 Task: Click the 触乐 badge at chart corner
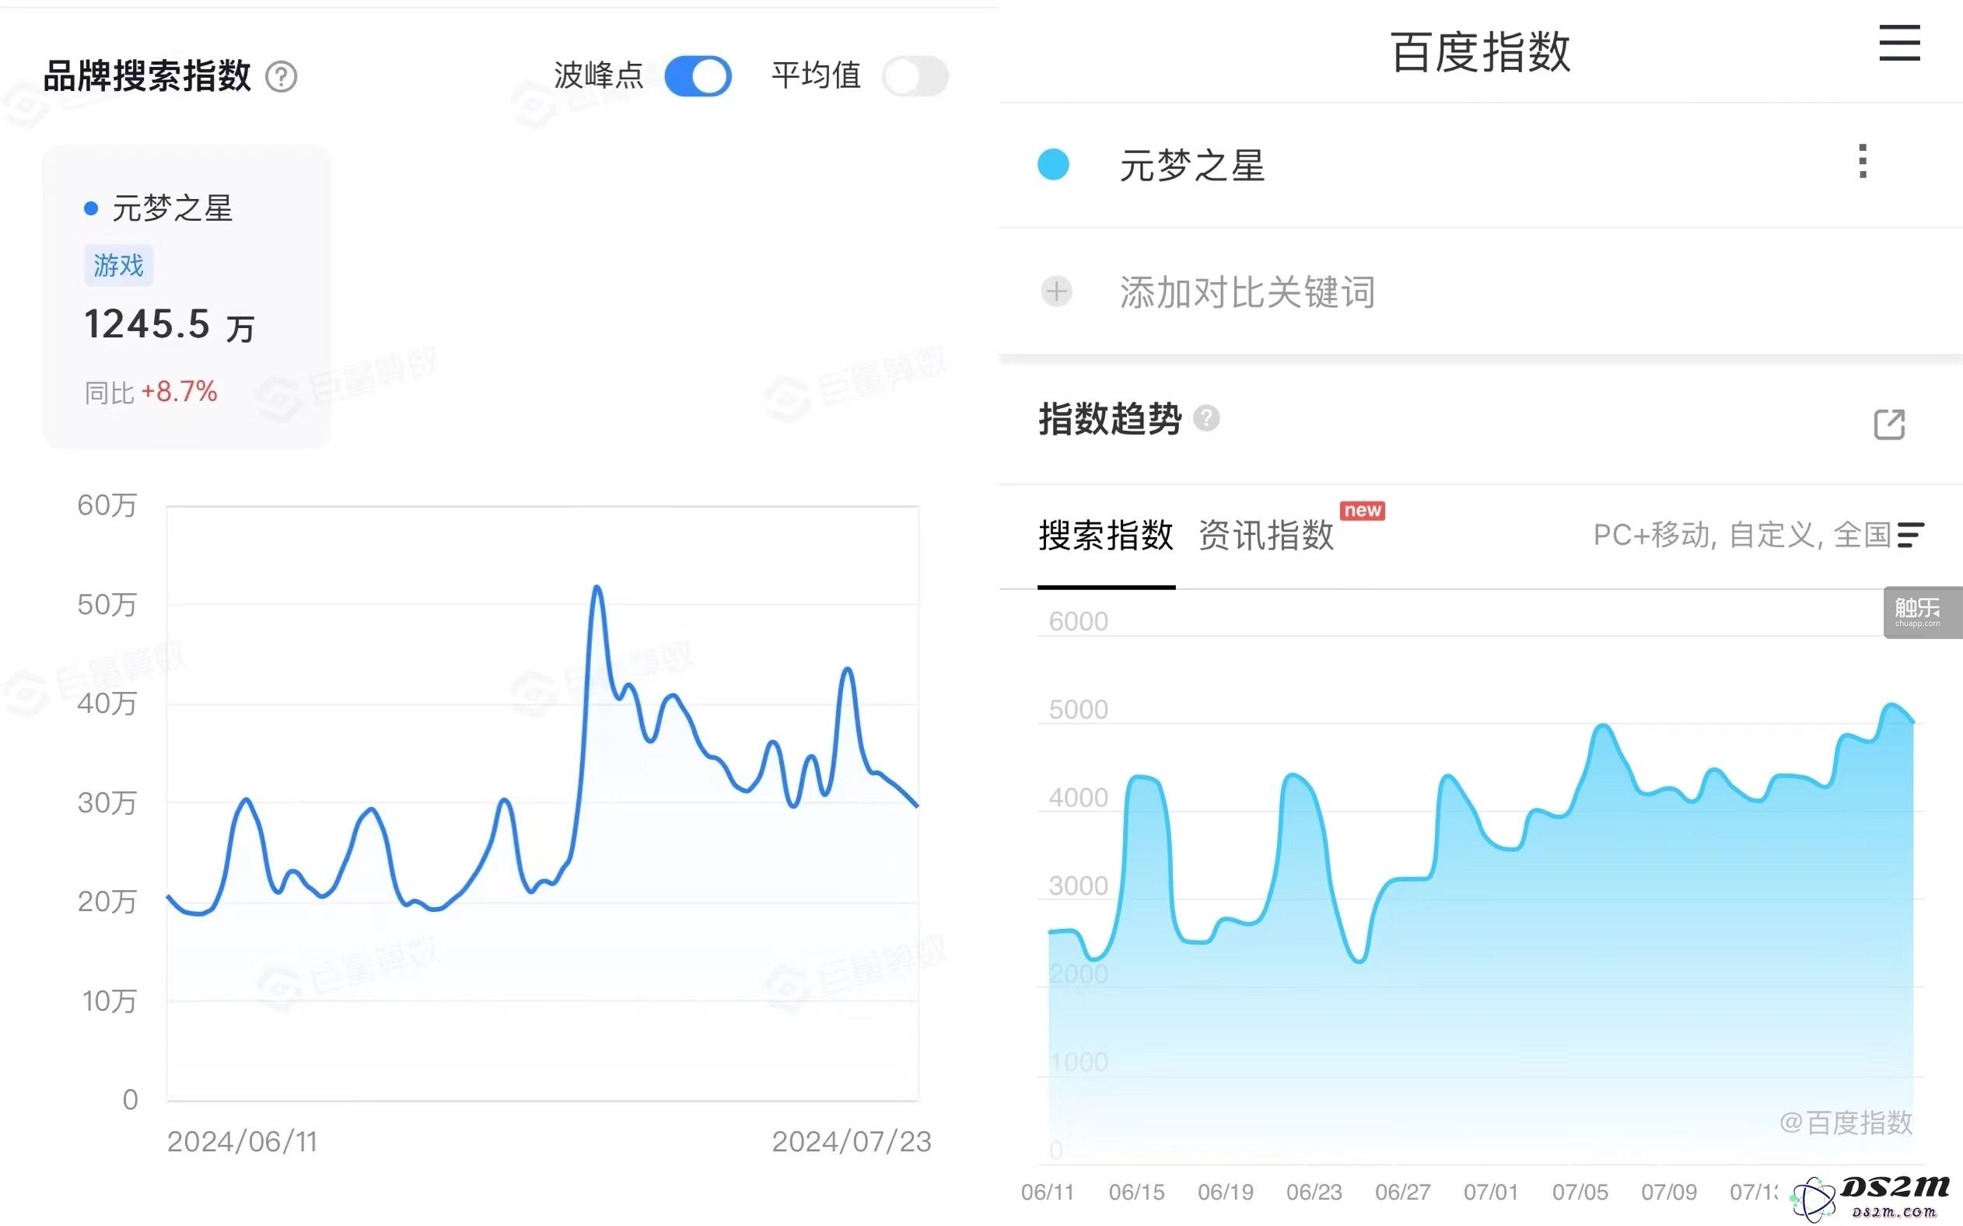(x=1923, y=612)
